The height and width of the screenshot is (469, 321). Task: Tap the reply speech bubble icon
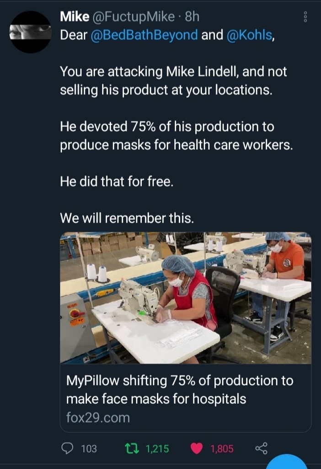point(68,448)
